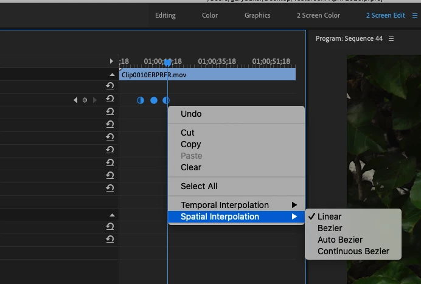Open the workspace overflow menu beside 2 Screen Edit
The image size is (421, 284).
[415, 16]
